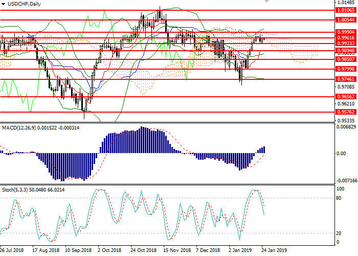358x256 pixels.
Task: Click the 24 Oct 2018 date label
Action: [143, 251]
